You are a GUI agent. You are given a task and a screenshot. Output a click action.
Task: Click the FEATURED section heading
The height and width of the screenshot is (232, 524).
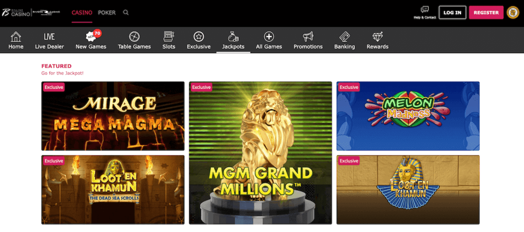56,66
